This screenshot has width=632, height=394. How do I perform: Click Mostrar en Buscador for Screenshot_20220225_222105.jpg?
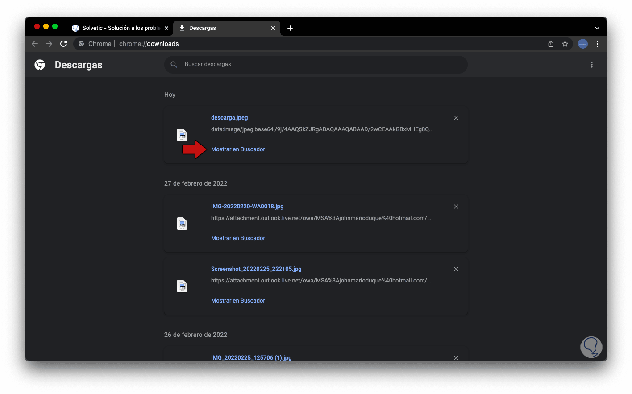click(x=238, y=301)
